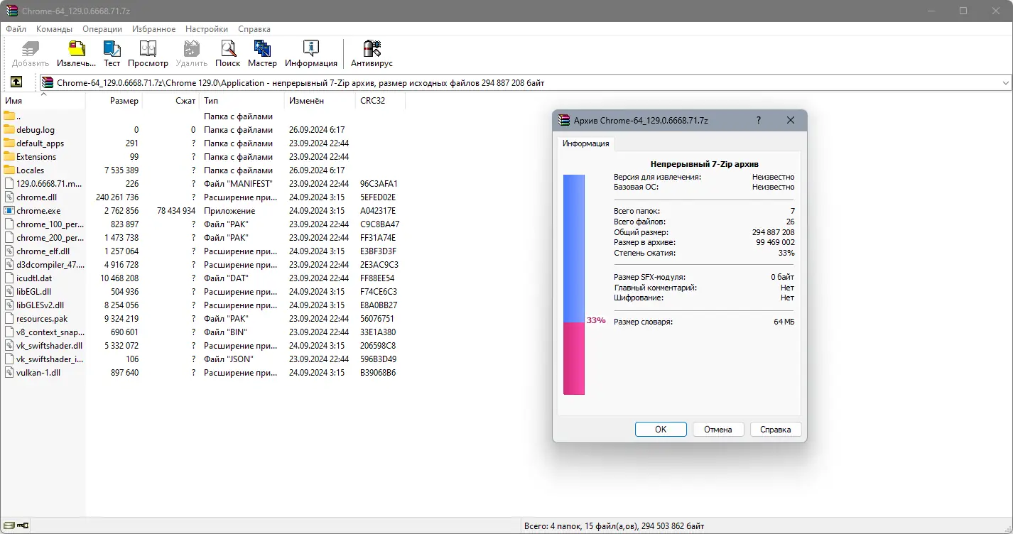The height and width of the screenshot is (534, 1013).
Task: Open the Команды menu
Action: point(53,28)
